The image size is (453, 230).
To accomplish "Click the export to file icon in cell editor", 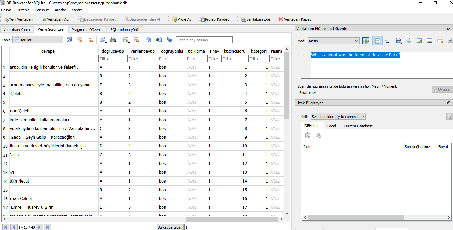I will (409, 41).
